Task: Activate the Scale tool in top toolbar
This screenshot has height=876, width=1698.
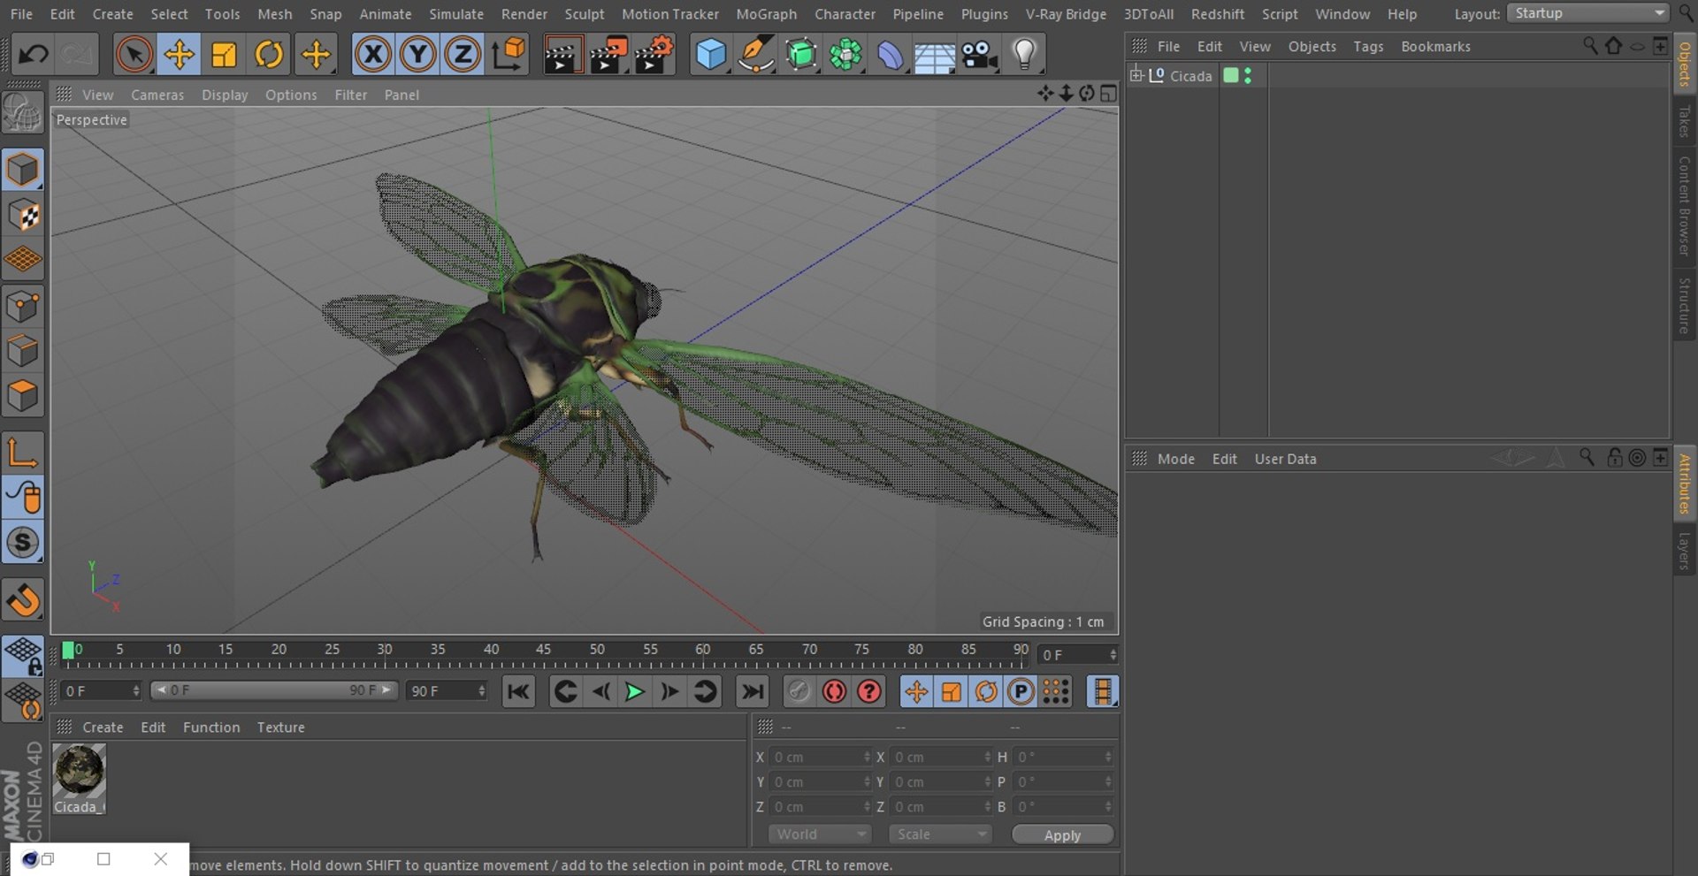Action: point(224,55)
